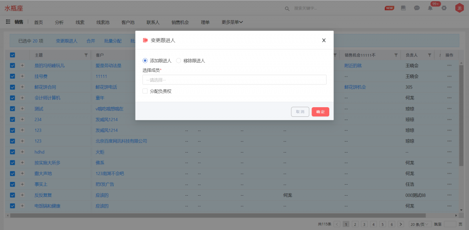This screenshot has width=469, height=230.
Task: Open the chat message bubble icon
Action: (417, 8)
